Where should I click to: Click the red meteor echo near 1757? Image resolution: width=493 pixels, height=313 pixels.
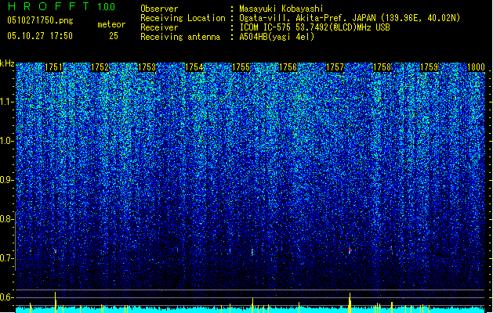350,250
